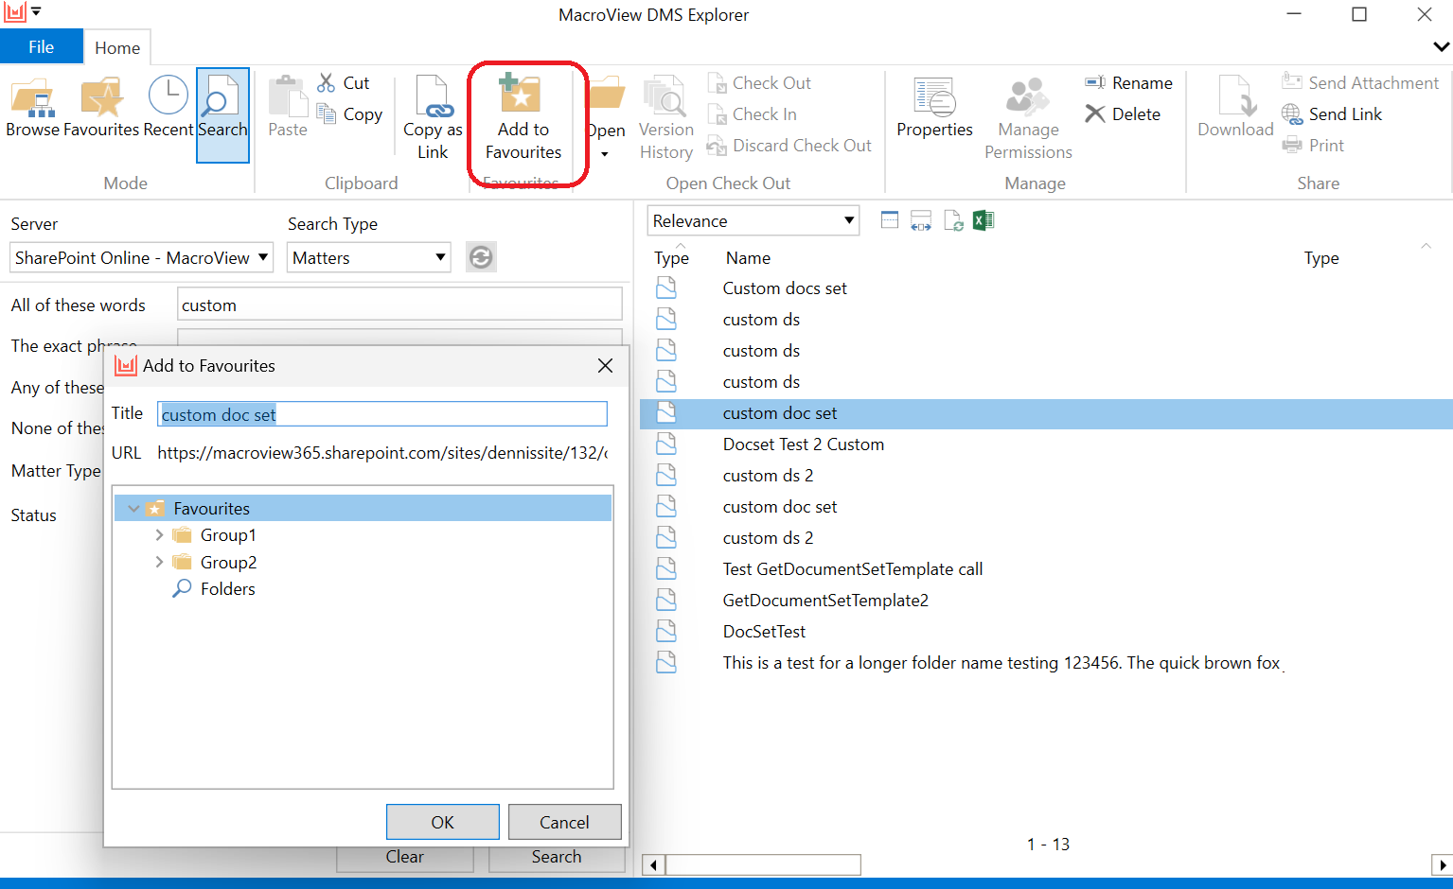Click the URL field in the dialog

(x=382, y=453)
